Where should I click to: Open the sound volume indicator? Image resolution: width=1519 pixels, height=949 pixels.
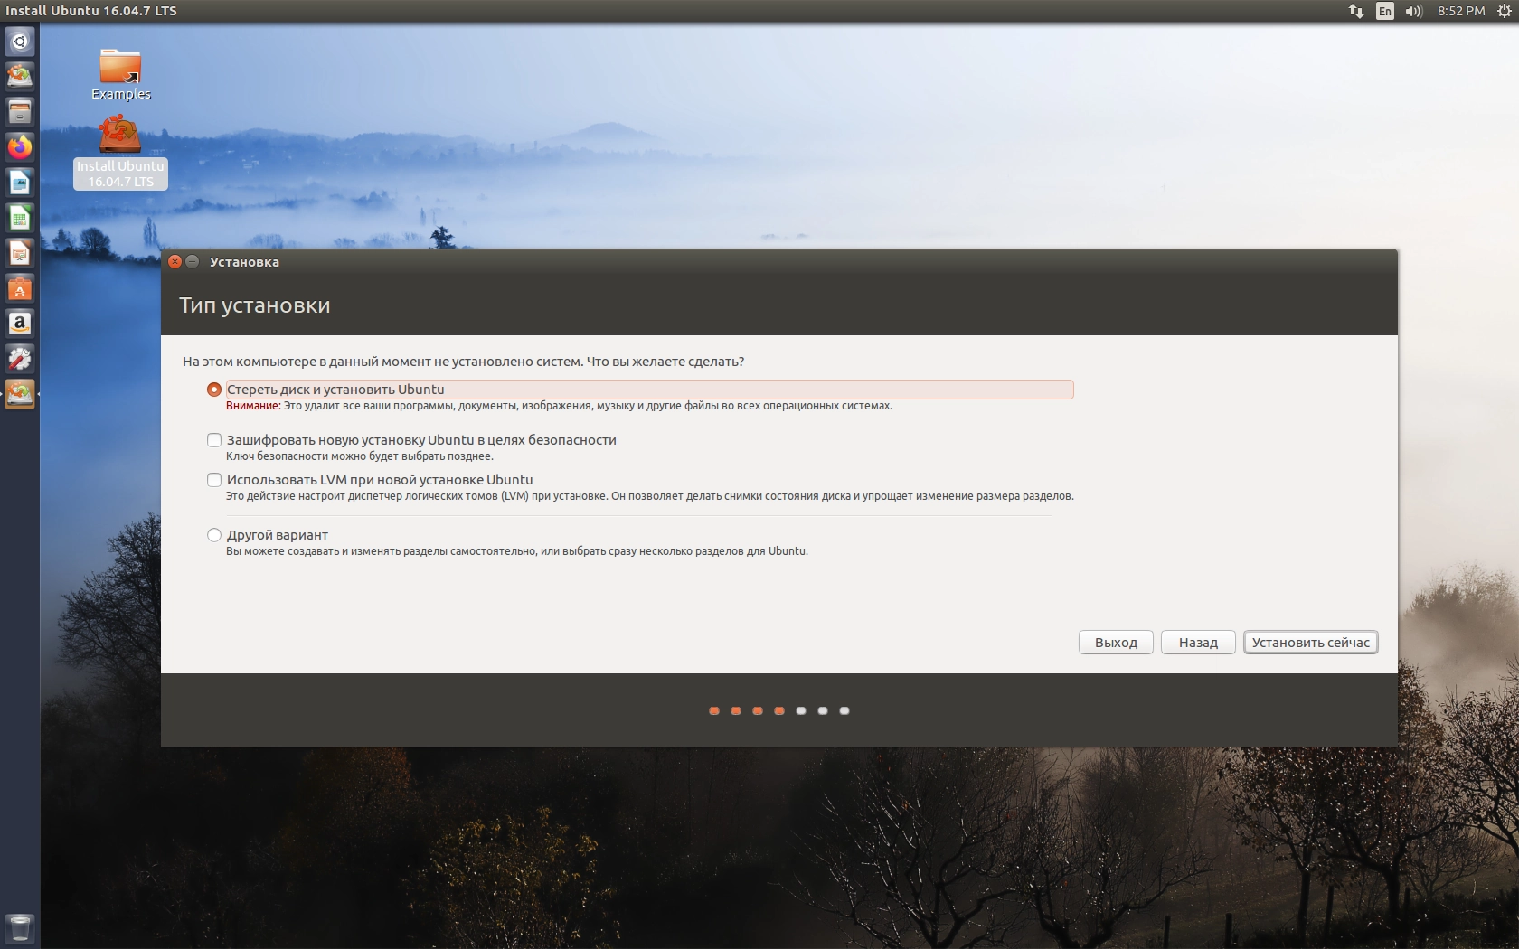click(x=1414, y=11)
